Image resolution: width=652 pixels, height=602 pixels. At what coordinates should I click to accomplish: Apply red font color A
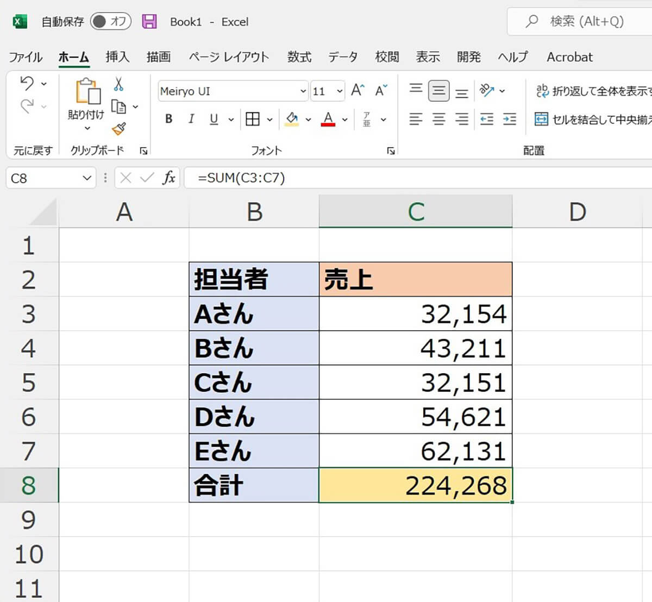(328, 119)
